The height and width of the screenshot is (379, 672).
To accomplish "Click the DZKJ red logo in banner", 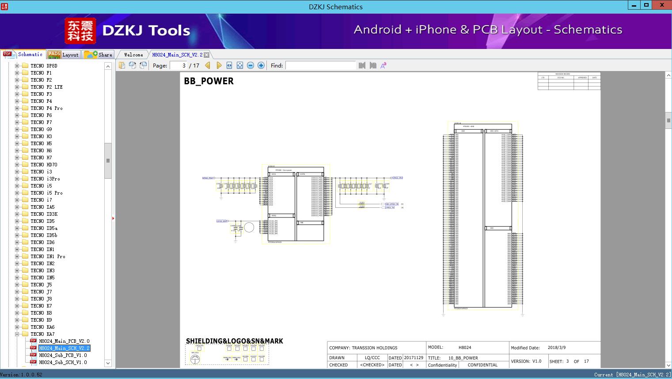I will (x=80, y=31).
